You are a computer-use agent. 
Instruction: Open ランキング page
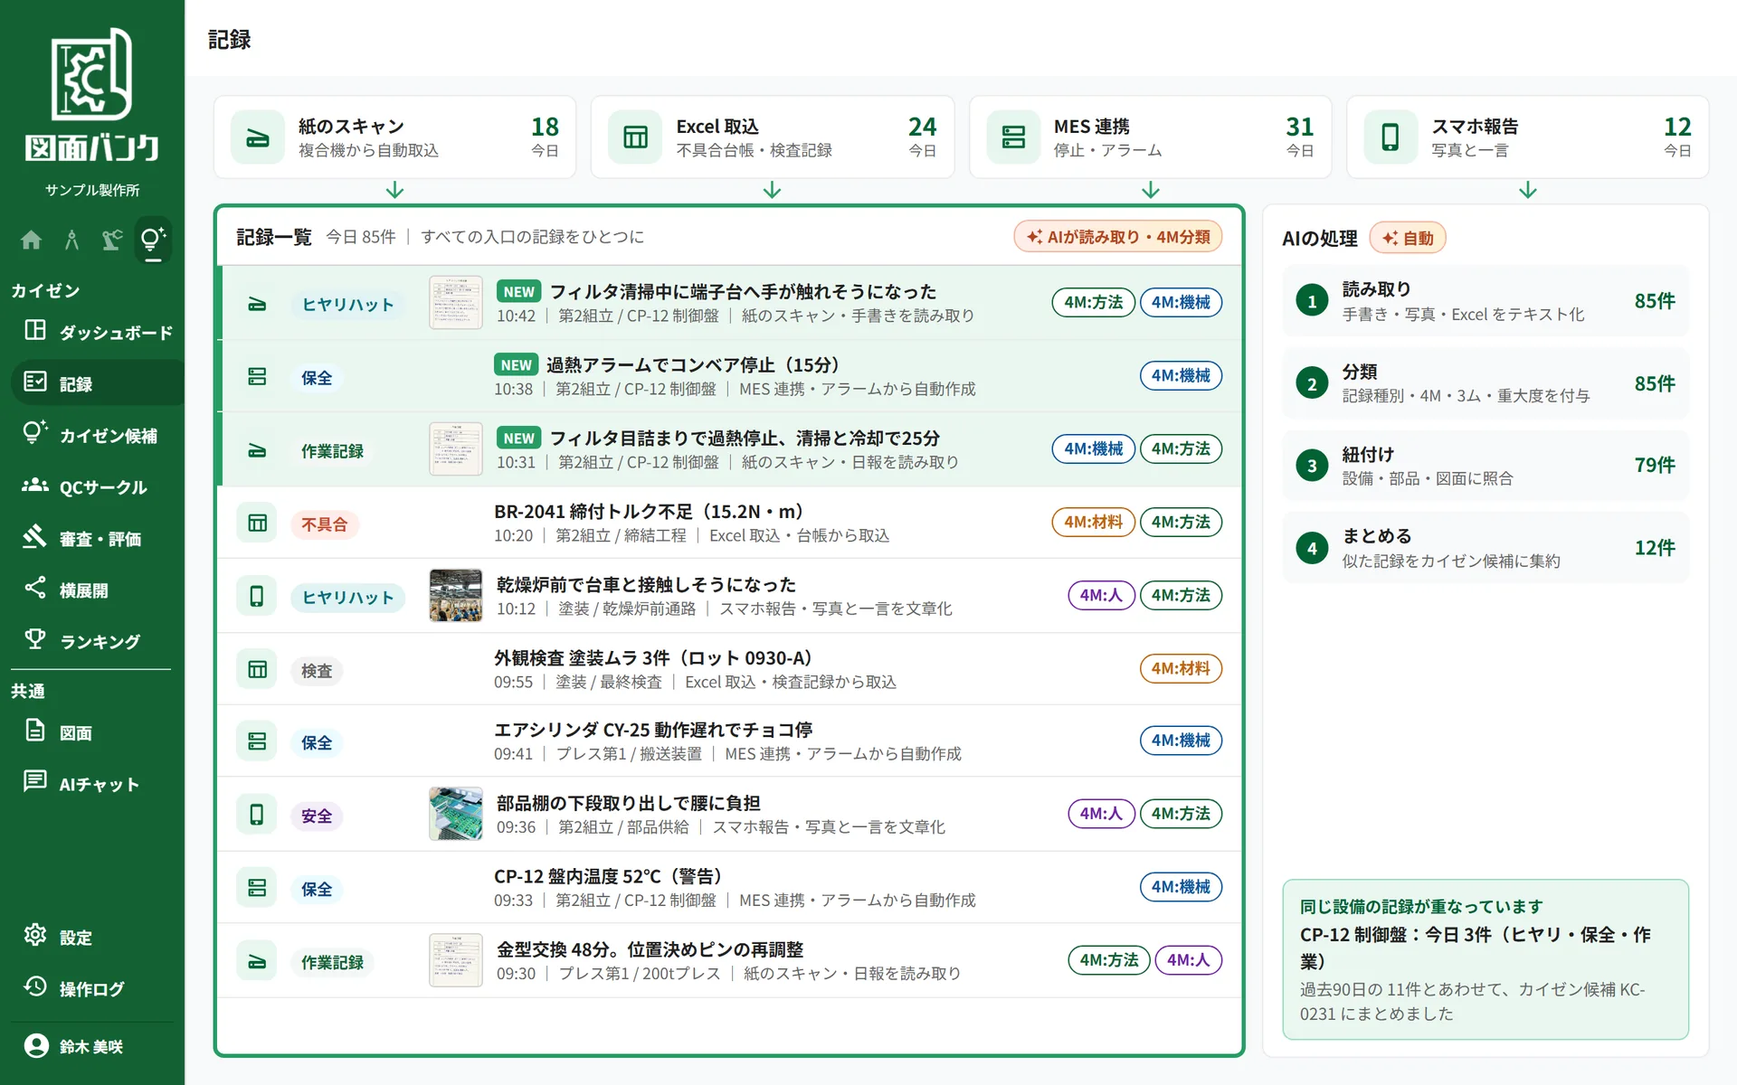pyautogui.click(x=97, y=641)
